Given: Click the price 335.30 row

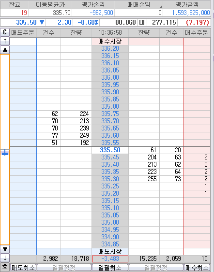Looking at the screenshot, I should tap(110, 179).
